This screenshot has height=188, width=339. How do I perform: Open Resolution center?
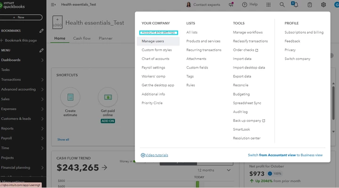247,138
